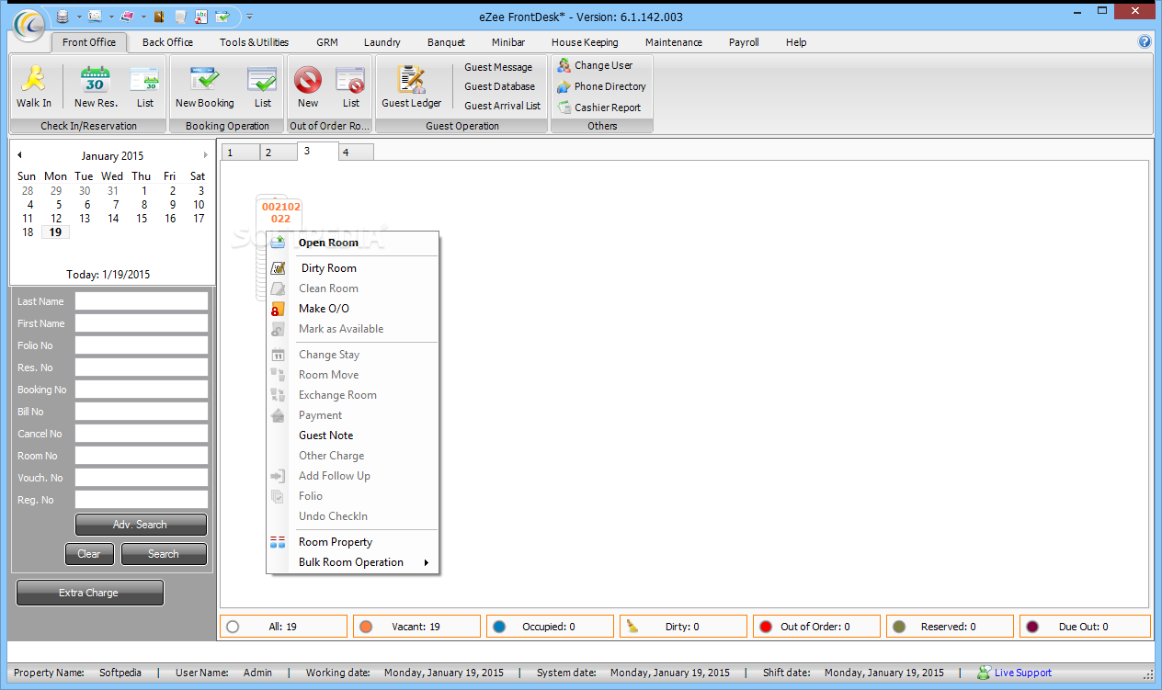Click the help question mark icon

[x=1145, y=41]
